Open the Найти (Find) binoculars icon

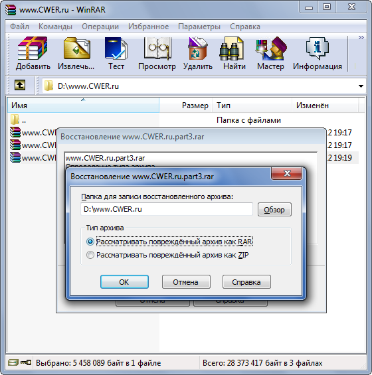pyautogui.click(x=232, y=49)
